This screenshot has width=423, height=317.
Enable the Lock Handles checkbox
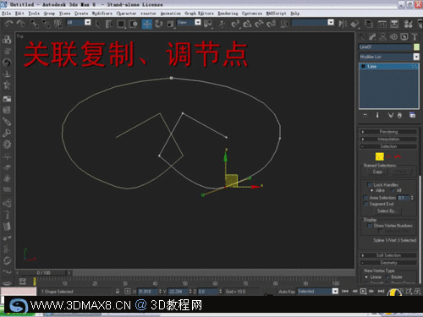(x=369, y=185)
